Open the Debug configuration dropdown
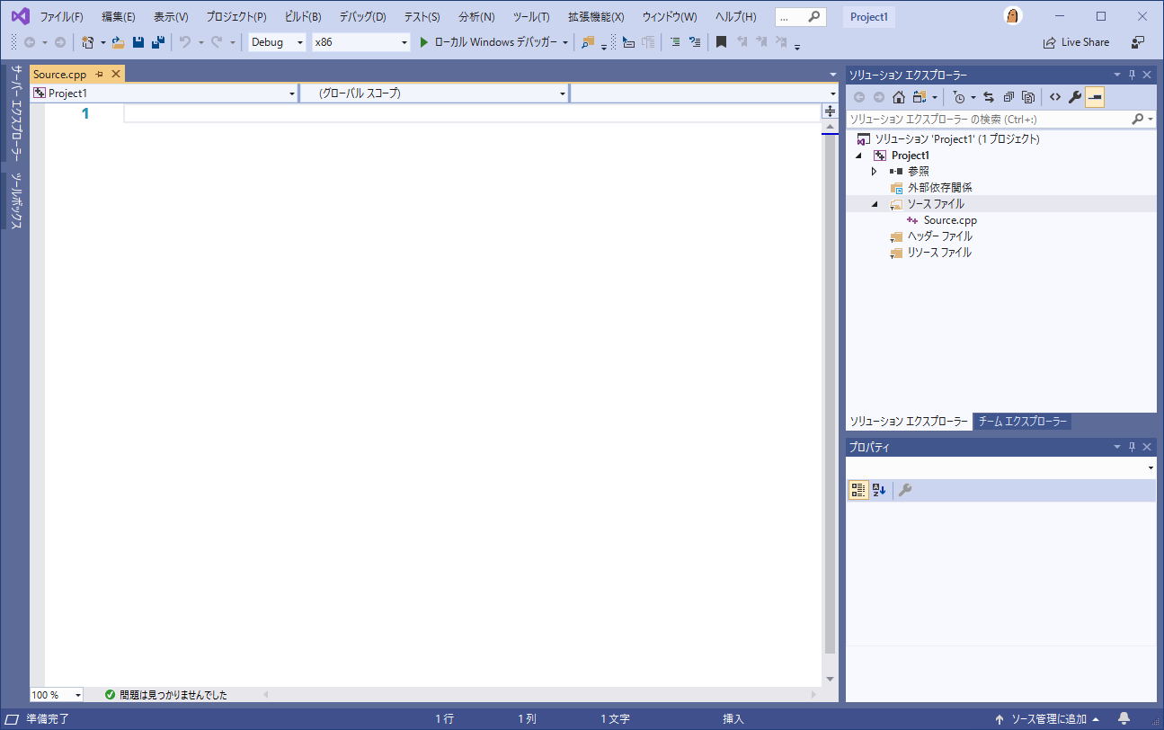The height and width of the screenshot is (730, 1164). coord(278,42)
